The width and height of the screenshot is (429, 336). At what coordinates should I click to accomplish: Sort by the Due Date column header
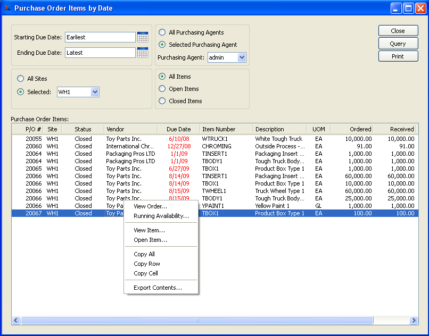[x=178, y=129]
